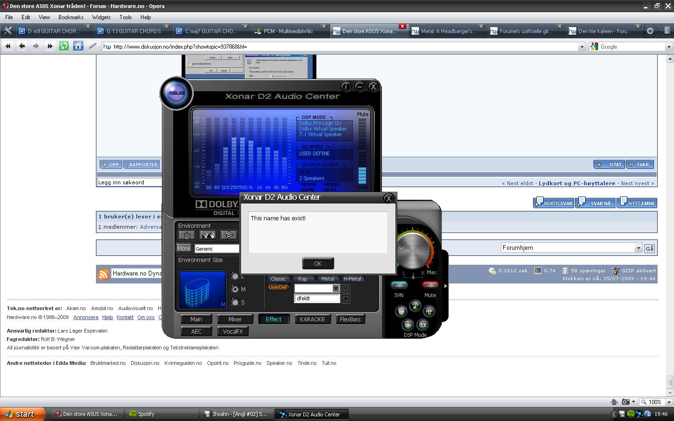Select the first Environment preset icon
This screenshot has width=674, height=421.
coord(187,235)
